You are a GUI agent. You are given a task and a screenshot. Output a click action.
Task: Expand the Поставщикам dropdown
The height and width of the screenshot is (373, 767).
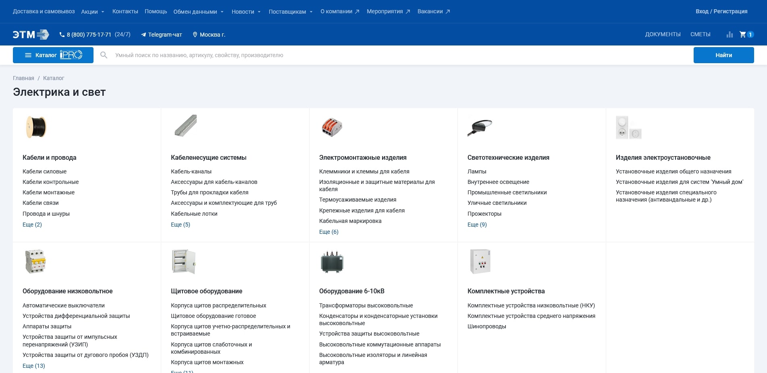290,12
